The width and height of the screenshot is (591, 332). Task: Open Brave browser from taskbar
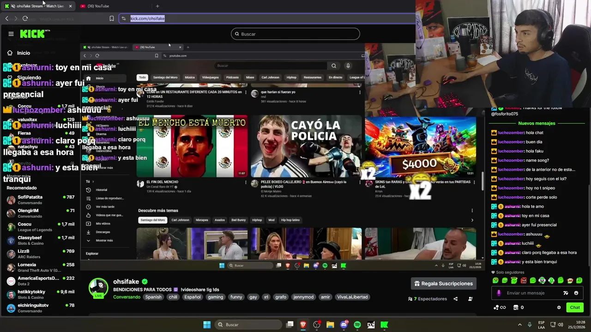pos(303,325)
